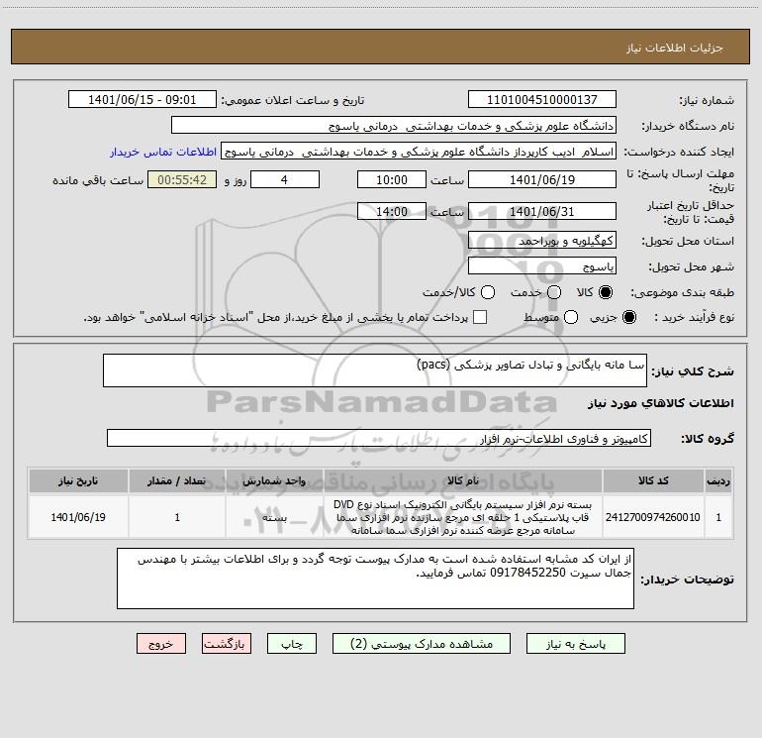Click the need date cell 1401/06/19

click(x=78, y=517)
